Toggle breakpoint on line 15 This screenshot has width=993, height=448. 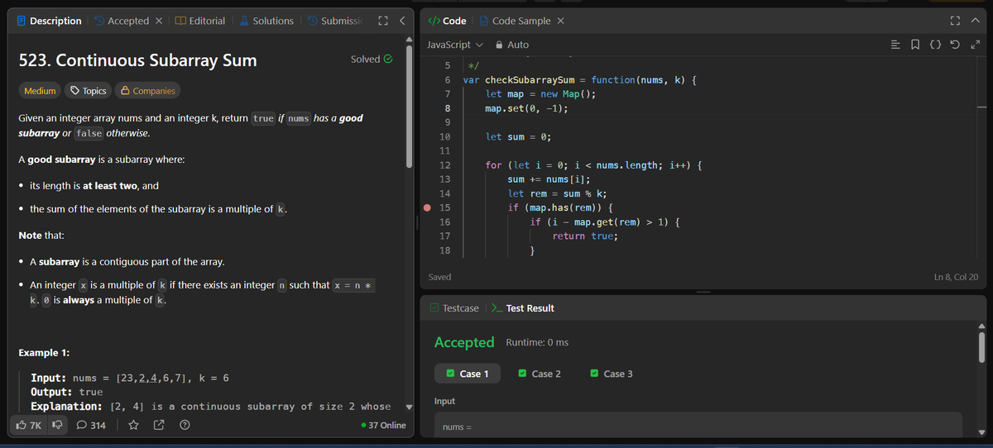(x=427, y=207)
